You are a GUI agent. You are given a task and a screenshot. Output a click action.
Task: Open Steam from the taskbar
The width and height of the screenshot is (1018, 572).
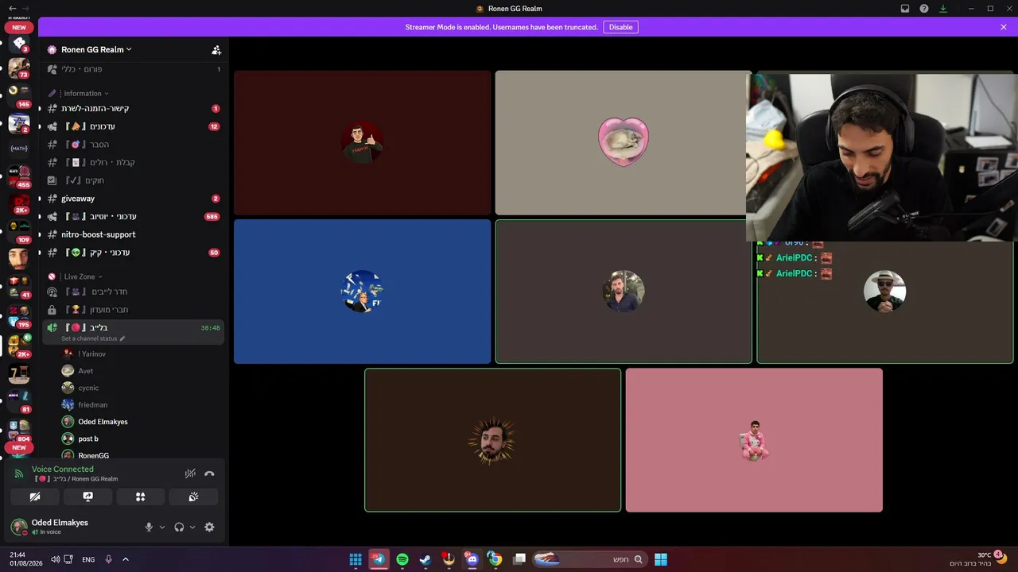pos(425,559)
